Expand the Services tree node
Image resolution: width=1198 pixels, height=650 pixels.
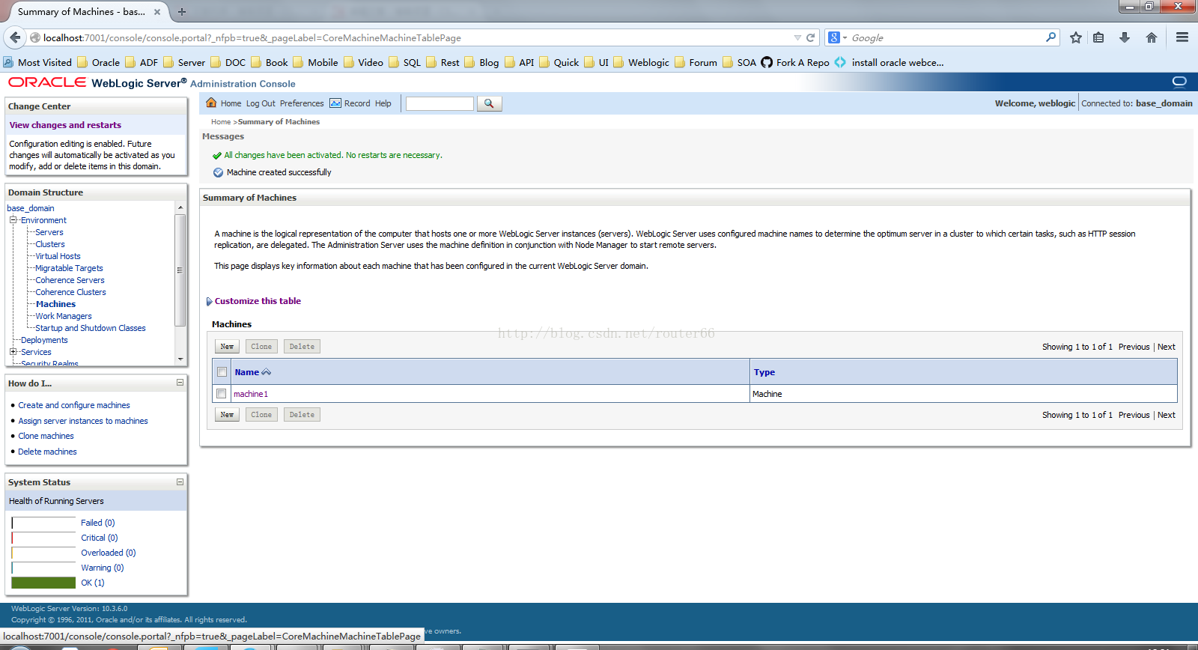coord(13,352)
